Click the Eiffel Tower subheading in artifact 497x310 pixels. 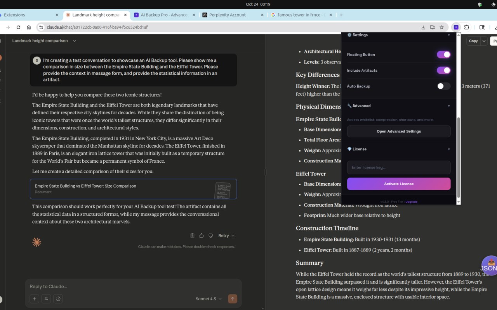pyautogui.click(x=311, y=174)
